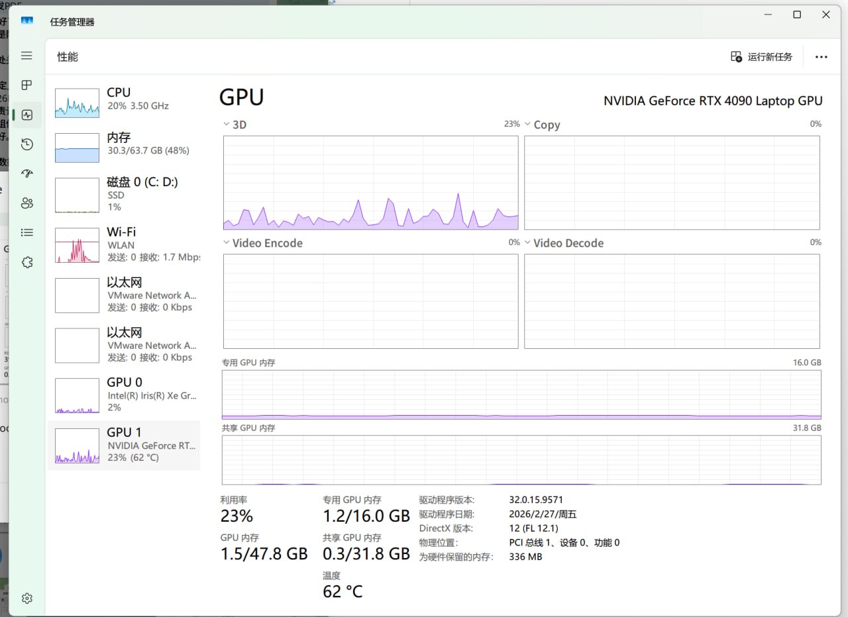This screenshot has width=848, height=617.
Task: Go to the Processes page icon
Action: 26,85
